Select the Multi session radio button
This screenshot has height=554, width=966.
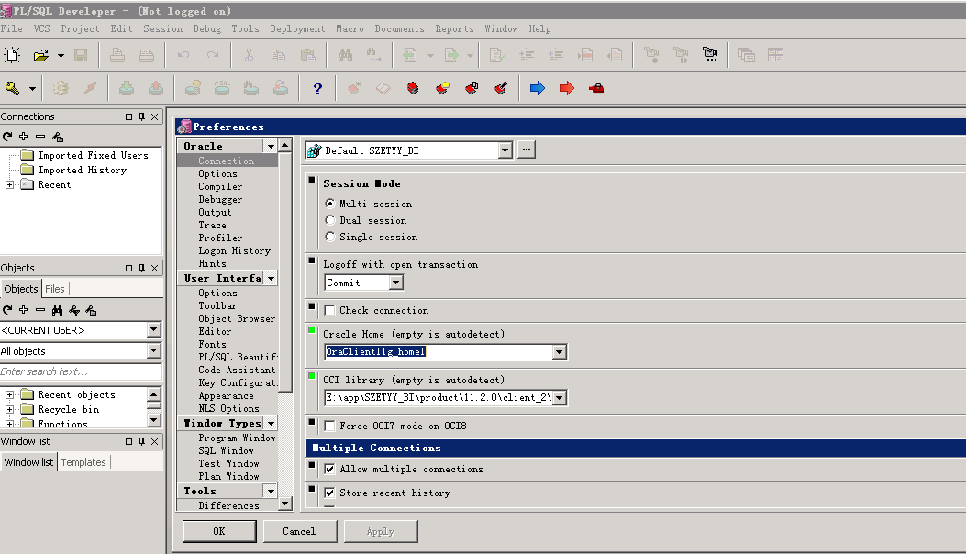tap(330, 204)
